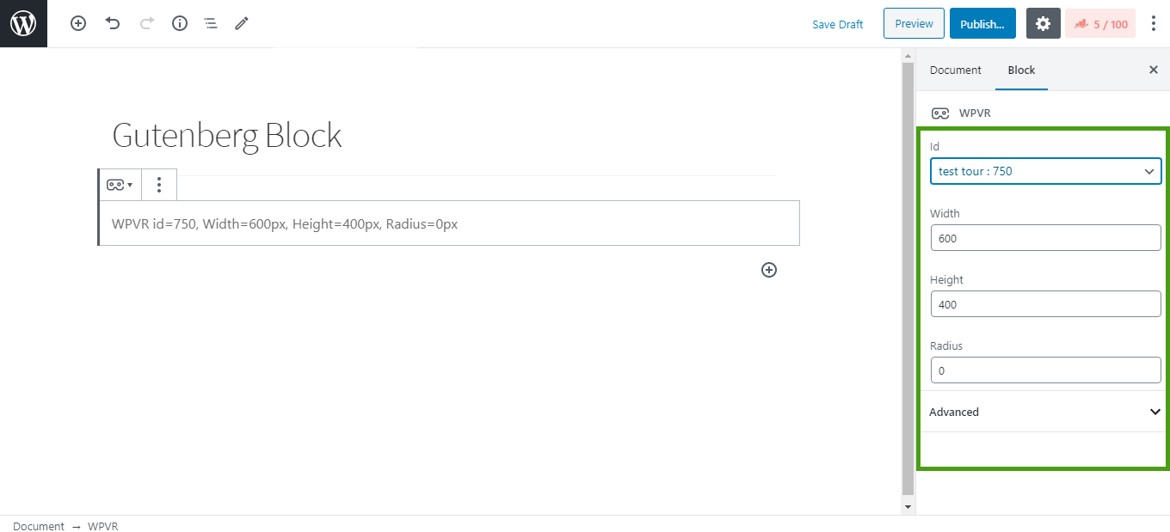This screenshot has height=532, width=1170.
Task: Click the Preview button
Action: (914, 24)
